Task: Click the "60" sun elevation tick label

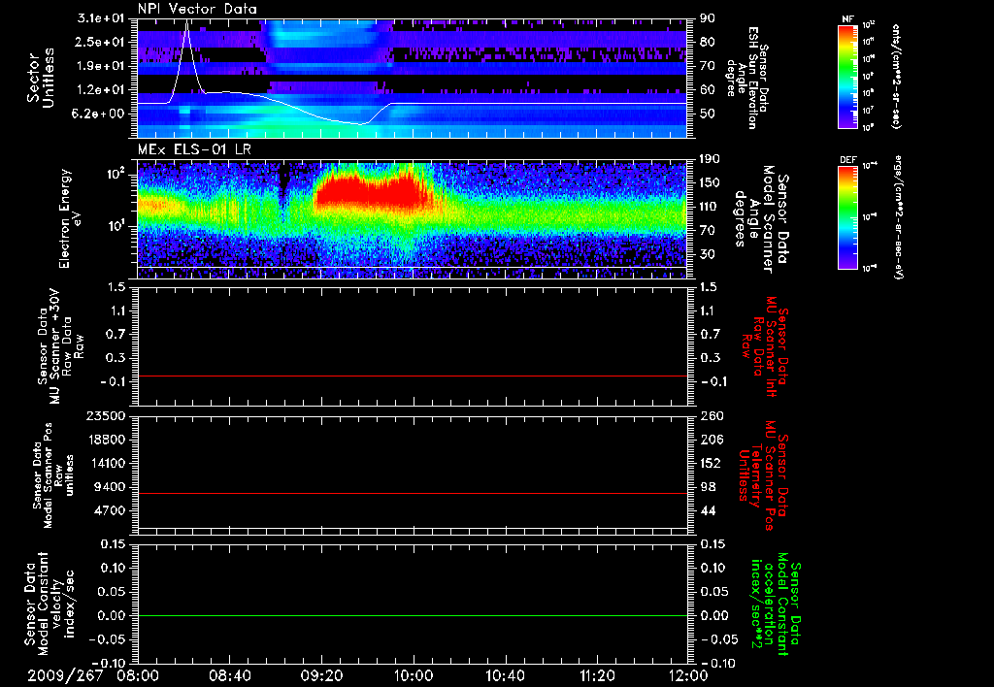Action: click(708, 90)
